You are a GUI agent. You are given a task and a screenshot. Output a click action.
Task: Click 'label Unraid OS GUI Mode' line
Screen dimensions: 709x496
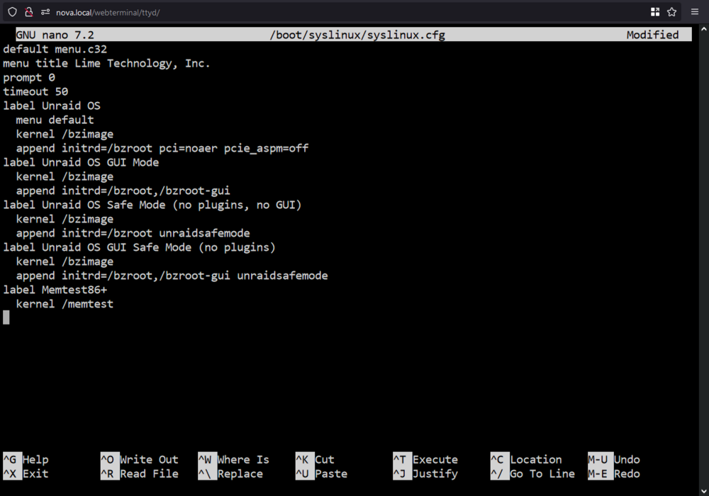coord(81,163)
